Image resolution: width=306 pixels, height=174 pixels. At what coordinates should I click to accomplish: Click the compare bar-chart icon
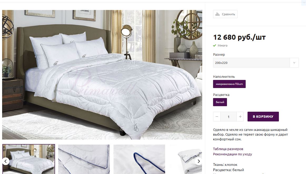coord(218,14)
